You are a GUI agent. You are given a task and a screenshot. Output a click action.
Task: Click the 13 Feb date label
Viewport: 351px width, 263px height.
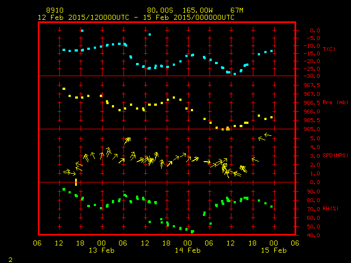[x=101, y=250]
